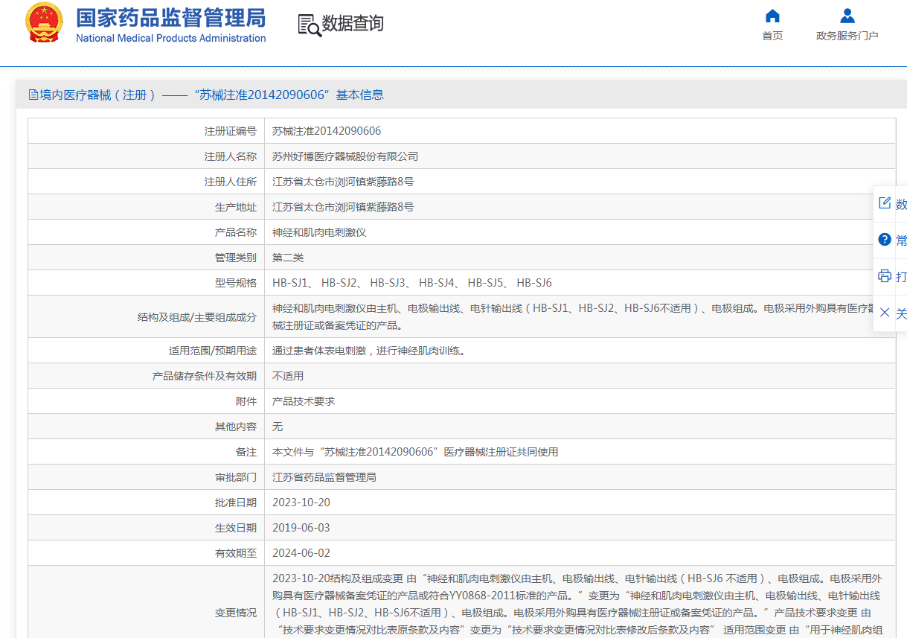
Task: Click the document icon beside 境内医疗器械
Action: tap(33, 95)
